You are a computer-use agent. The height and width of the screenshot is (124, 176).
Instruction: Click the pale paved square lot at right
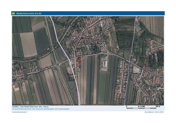[137, 70]
